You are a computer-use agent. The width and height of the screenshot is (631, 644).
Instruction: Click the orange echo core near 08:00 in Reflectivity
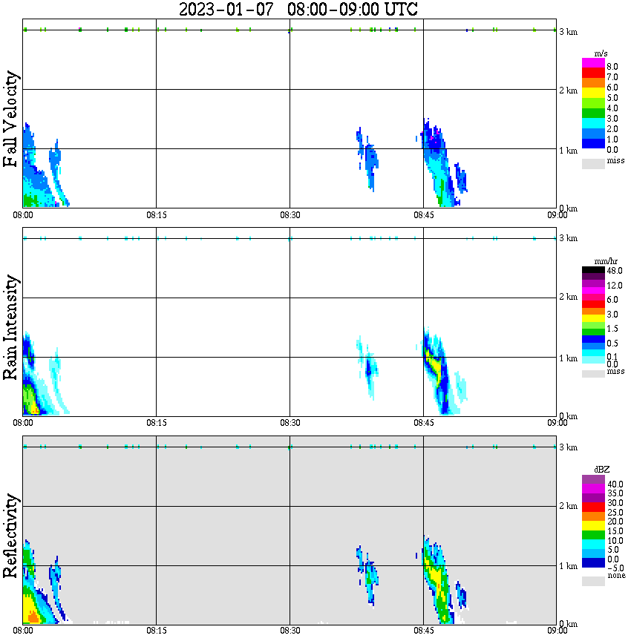[x=33, y=618]
